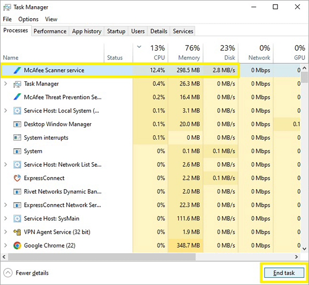Switch to the App history tab

pos(86,31)
